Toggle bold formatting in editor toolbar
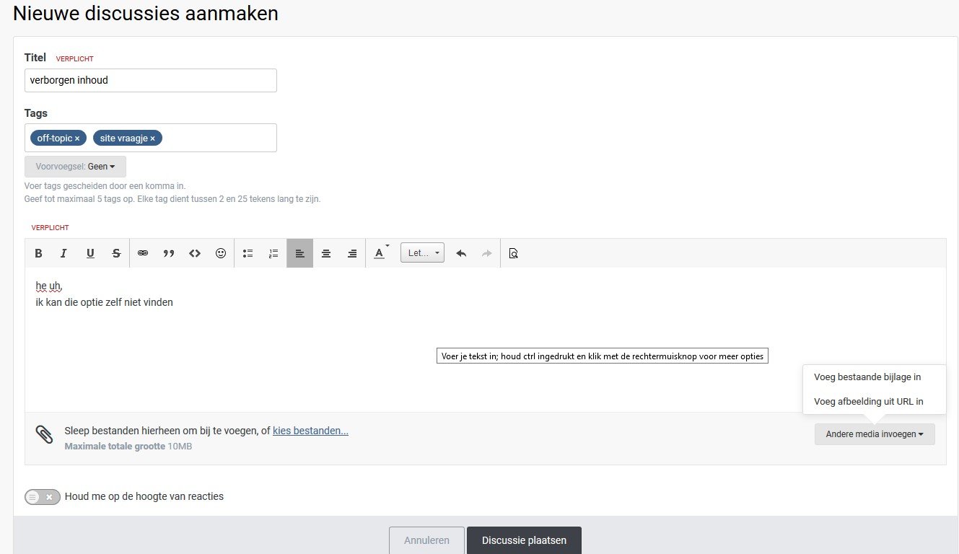 [x=39, y=253]
